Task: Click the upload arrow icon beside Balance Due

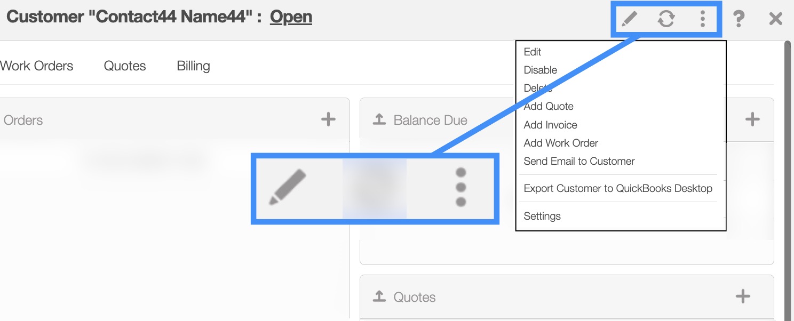Action: (x=379, y=120)
